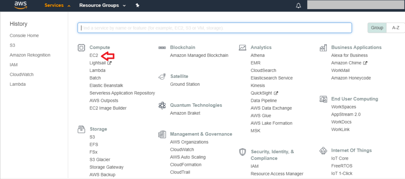Click the Storage category icon
The height and width of the screenshot is (179, 405).
coord(81,129)
